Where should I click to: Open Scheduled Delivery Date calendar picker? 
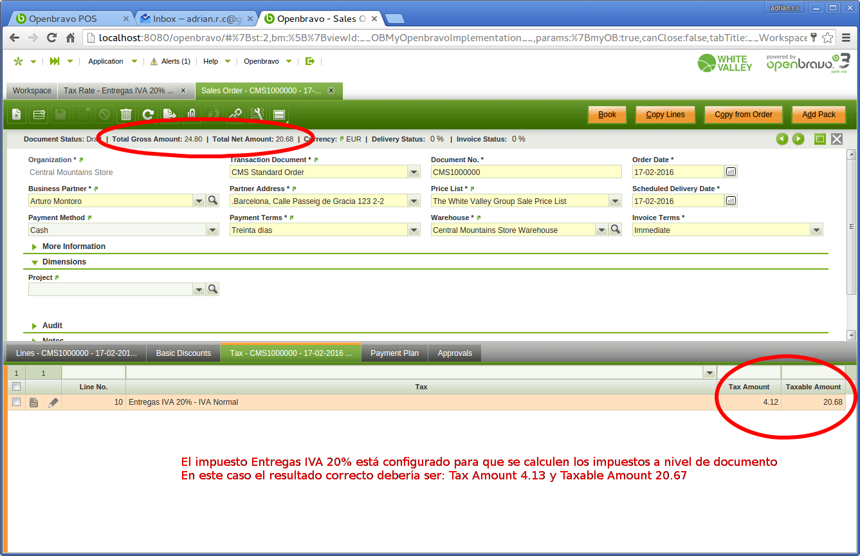pos(731,201)
